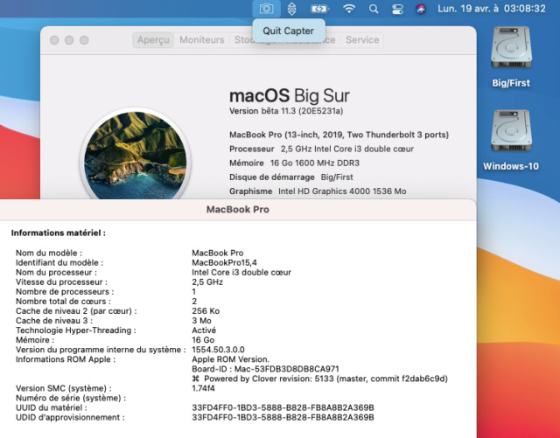Click the Processeur 2,5 GHz Intel Core i3 line
This screenshot has height=438, width=560.
[321, 149]
